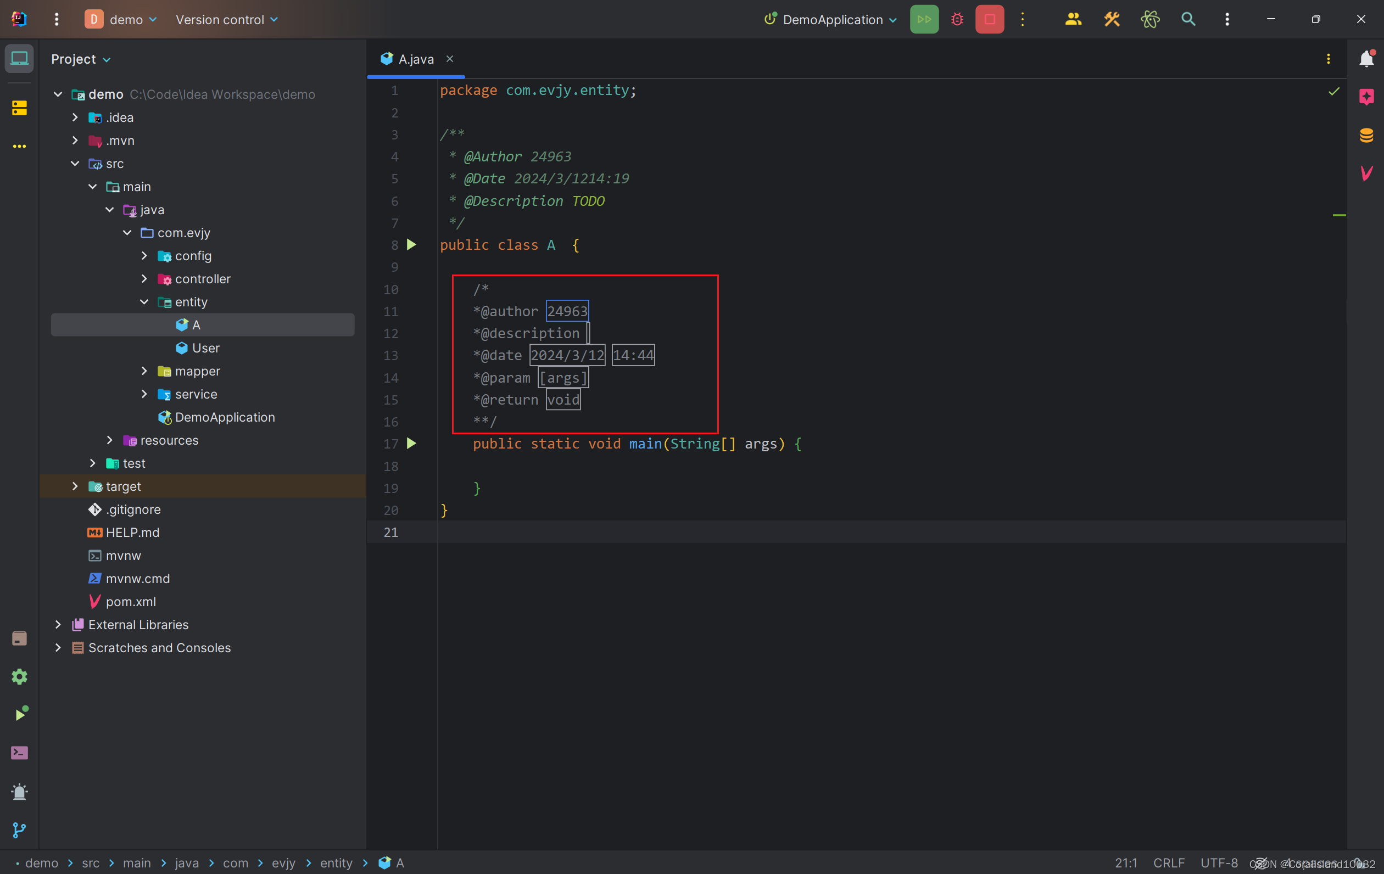Collapse the src folder
The width and height of the screenshot is (1384, 874).
pyautogui.click(x=75, y=164)
